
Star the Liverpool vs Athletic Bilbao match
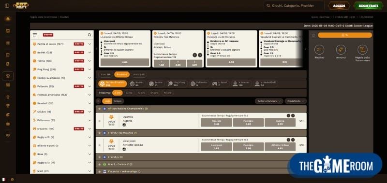click(100, 145)
